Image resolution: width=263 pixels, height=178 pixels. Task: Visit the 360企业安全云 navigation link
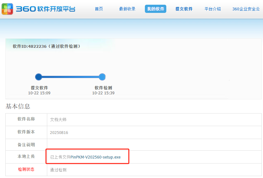[246, 9]
